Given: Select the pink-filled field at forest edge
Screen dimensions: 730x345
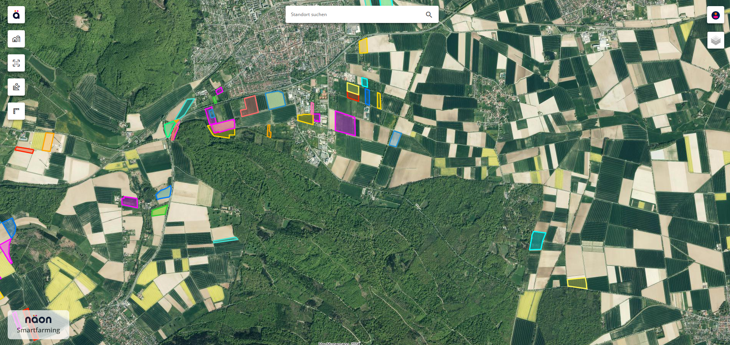Looking at the screenshot, I should 223,126.
